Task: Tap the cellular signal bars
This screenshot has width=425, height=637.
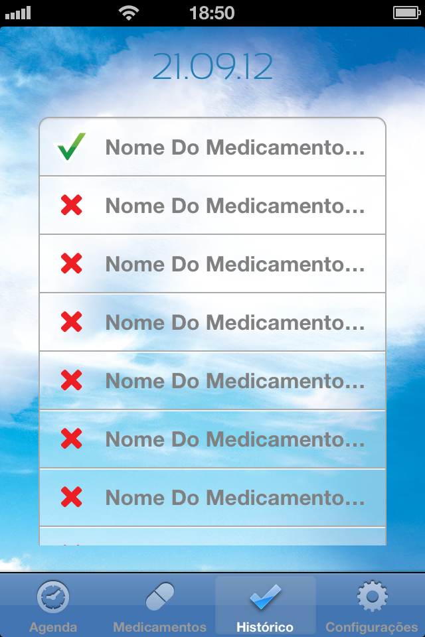Action: coord(18,13)
